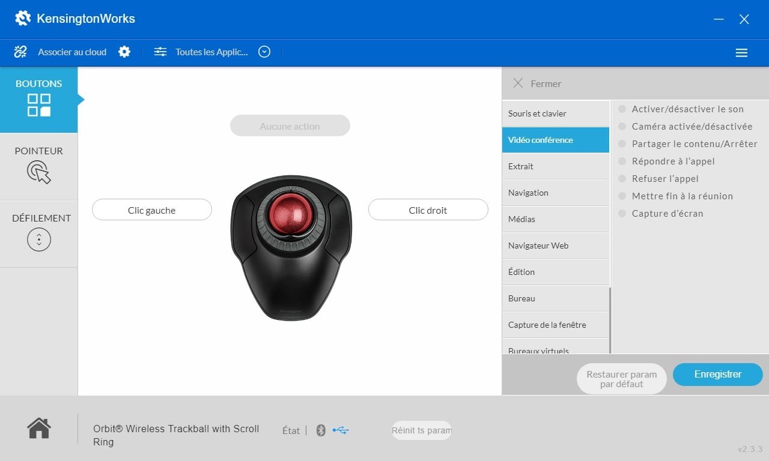The image size is (769, 461).
Task: Click the Enregistrer button
Action: click(718, 374)
